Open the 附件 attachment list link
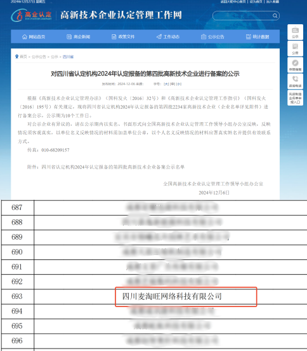This screenshot has height=351, width=307. tap(113, 167)
